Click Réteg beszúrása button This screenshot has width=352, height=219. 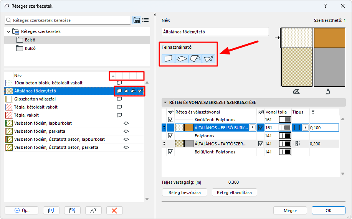(185, 193)
